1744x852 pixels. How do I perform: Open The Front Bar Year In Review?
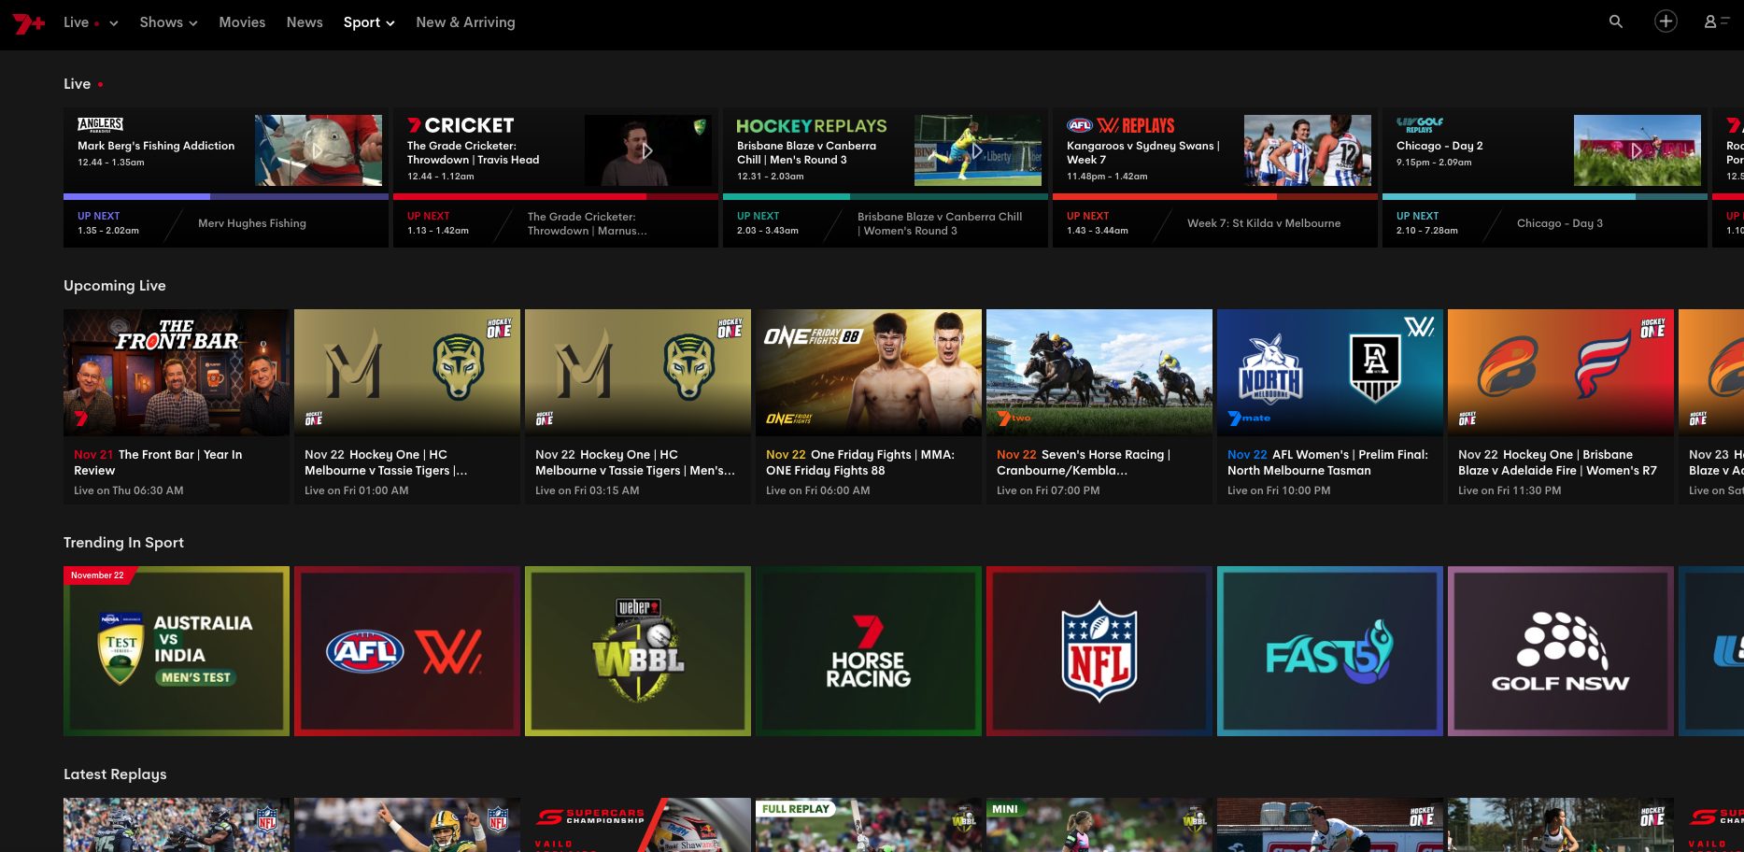(x=176, y=406)
